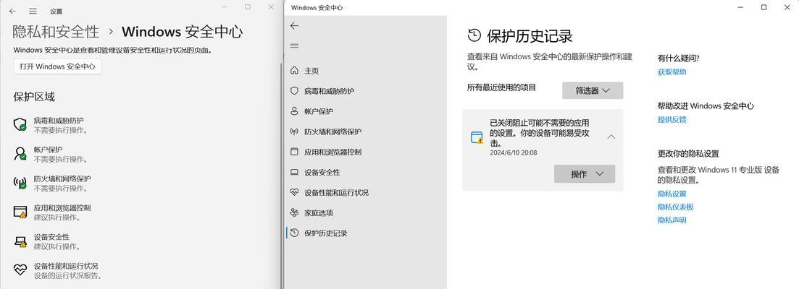Click the warning app icon in history entry
The width and height of the screenshot is (799, 289).
pos(477,137)
